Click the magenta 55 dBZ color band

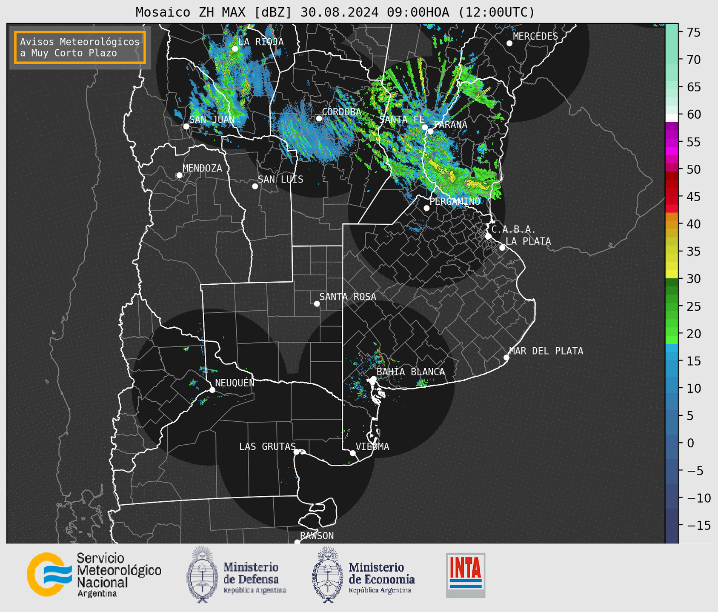[x=672, y=142]
